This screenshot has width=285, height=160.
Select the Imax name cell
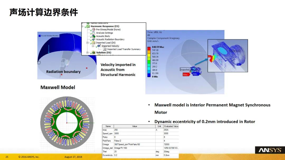[108, 130]
